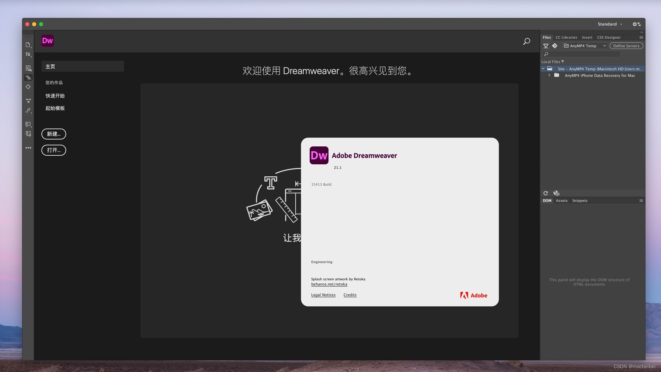
Task: Click the ellipsis icon at sidebar bottom
Action: pyautogui.click(x=28, y=148)
